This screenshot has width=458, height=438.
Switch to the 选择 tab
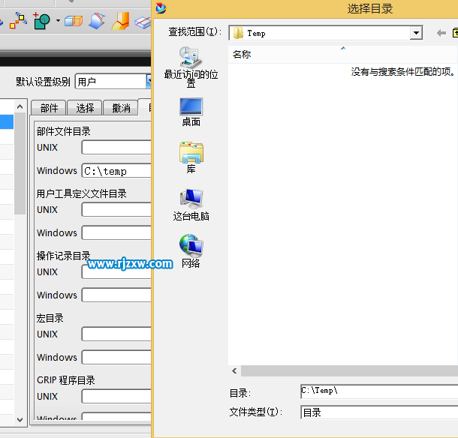[x=85, y=108]
